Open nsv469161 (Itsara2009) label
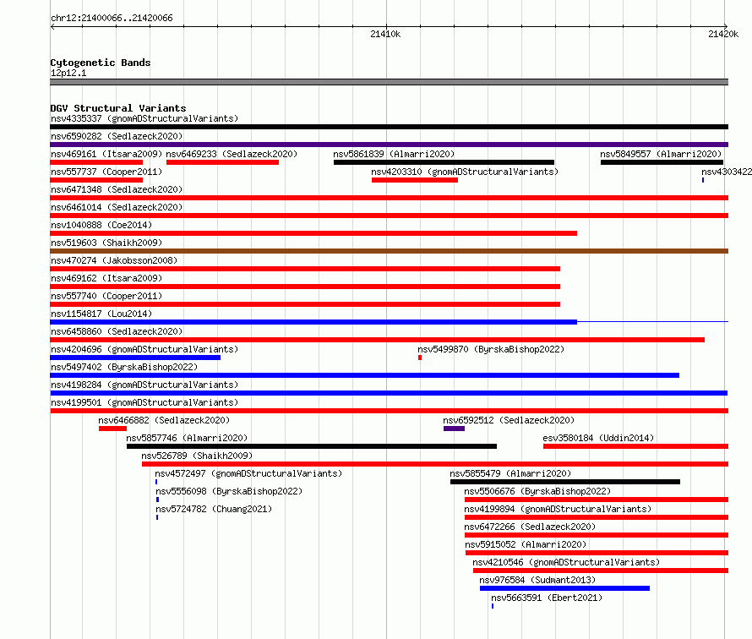The image size is (752, 639). [106, 154]
